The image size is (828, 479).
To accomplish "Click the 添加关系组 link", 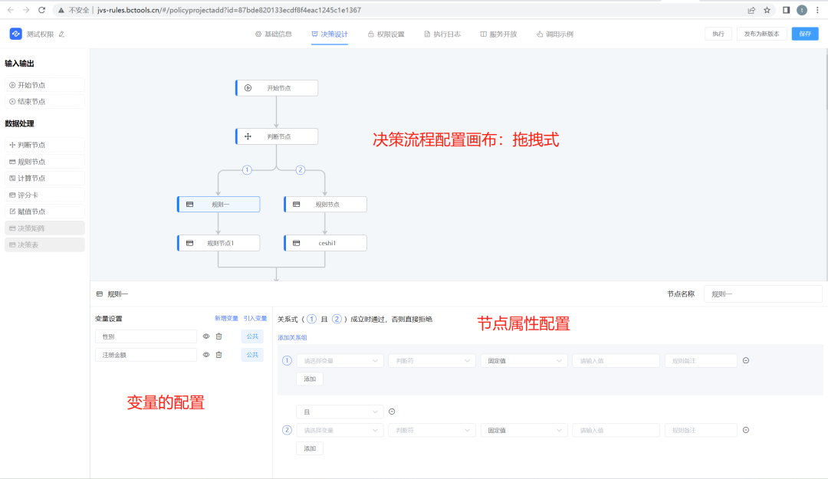I will click(x=292, y=338).
